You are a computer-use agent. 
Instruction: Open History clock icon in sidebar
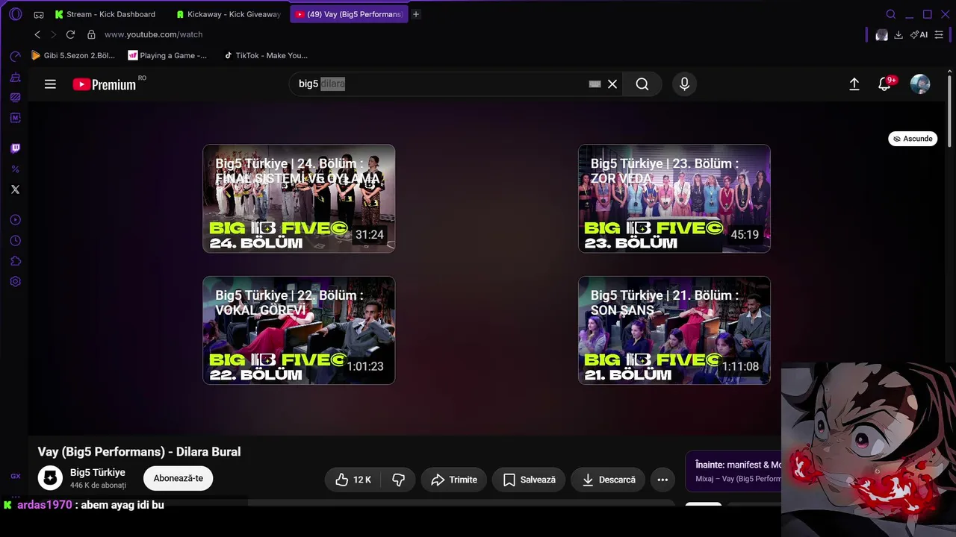coord(15,241)
